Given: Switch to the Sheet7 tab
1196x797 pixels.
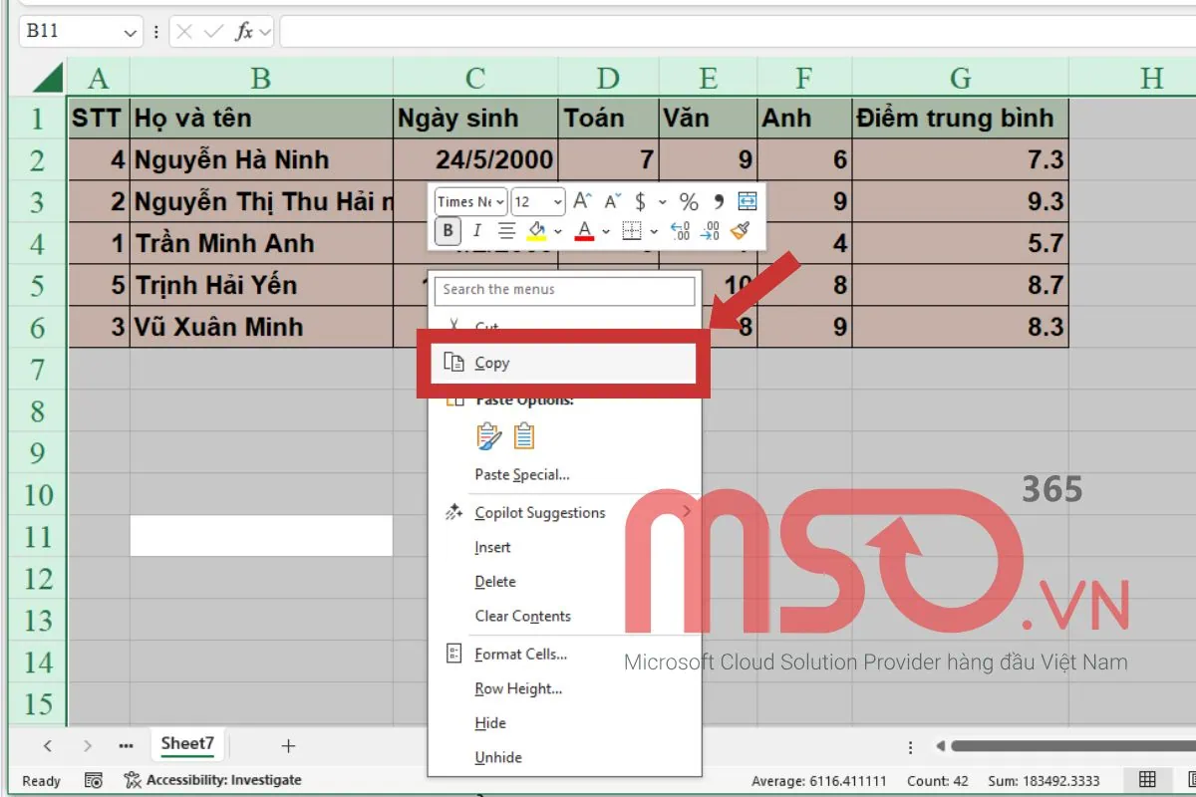Looking at the screenshot, I should point(187,743).
